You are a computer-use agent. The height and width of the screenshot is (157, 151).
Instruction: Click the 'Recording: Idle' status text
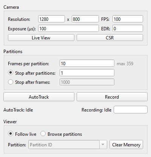[97, 110]
